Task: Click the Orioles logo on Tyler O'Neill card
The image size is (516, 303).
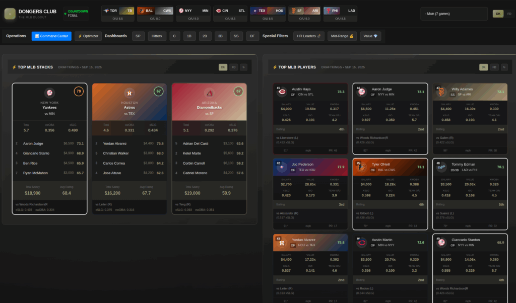Action: pos(362,167)
